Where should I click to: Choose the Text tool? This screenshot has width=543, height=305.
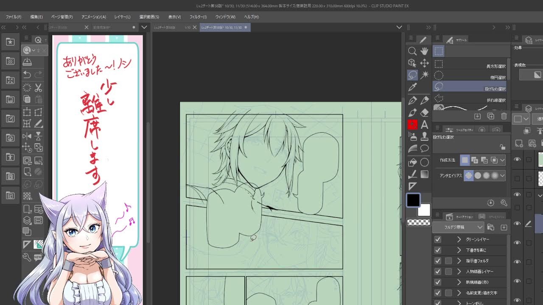(424, 125)
